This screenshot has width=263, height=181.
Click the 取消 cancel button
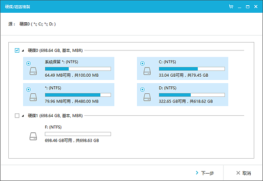coord(243,173)
